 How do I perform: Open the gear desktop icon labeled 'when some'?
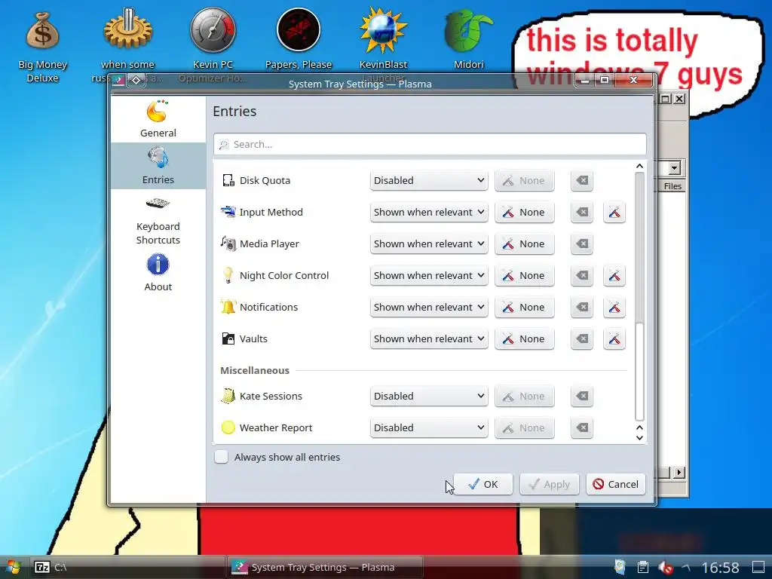[127, 44]
